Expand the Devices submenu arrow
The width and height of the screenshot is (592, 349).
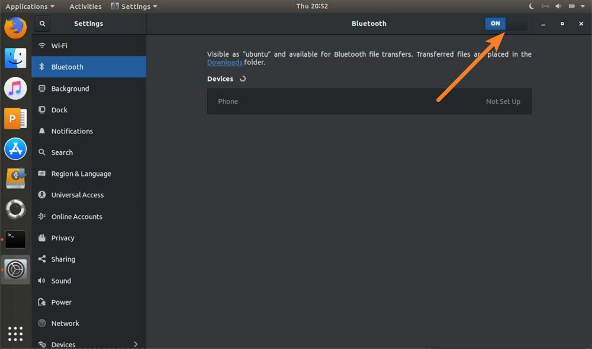136,344
